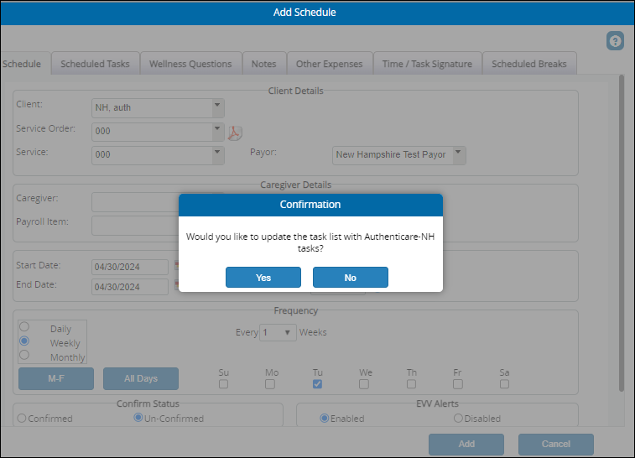Click the Payroll Item combo box
Image resolution: width=635 pixels, height=458 pixels.
[135, 226]
